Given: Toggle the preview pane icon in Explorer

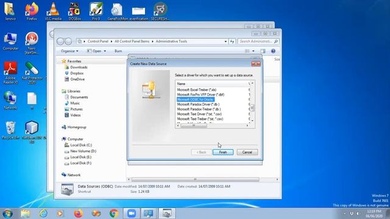Looking at the screenshot, I should [263, 51].
